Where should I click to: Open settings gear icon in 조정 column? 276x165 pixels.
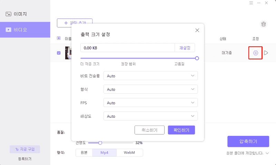pos(256,53)
